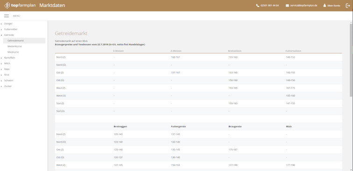Click the West (Ü) row label

click(x=61, y=96)
